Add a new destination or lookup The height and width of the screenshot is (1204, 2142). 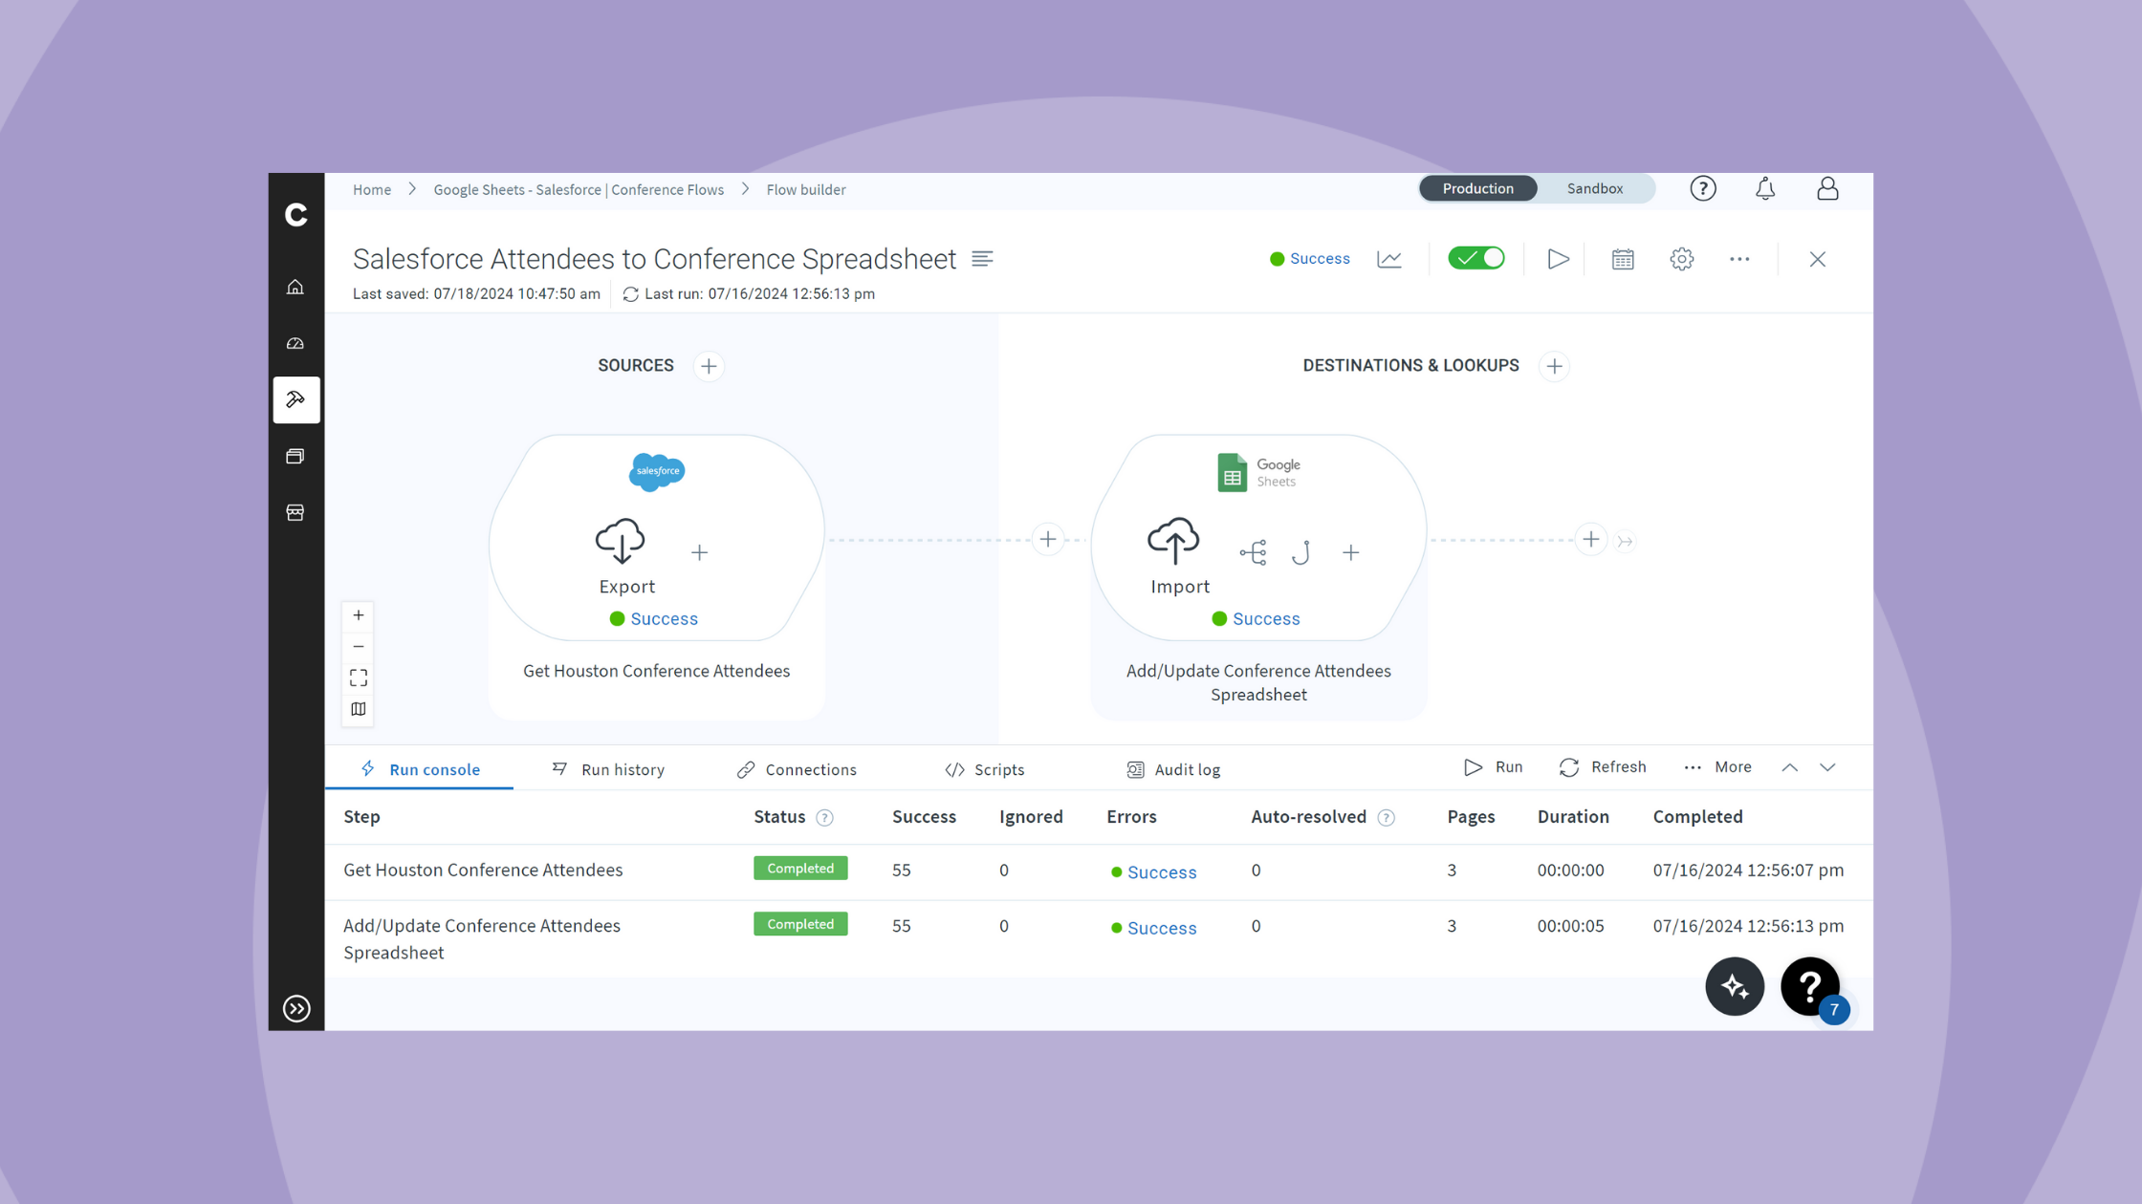point(1555,366)
